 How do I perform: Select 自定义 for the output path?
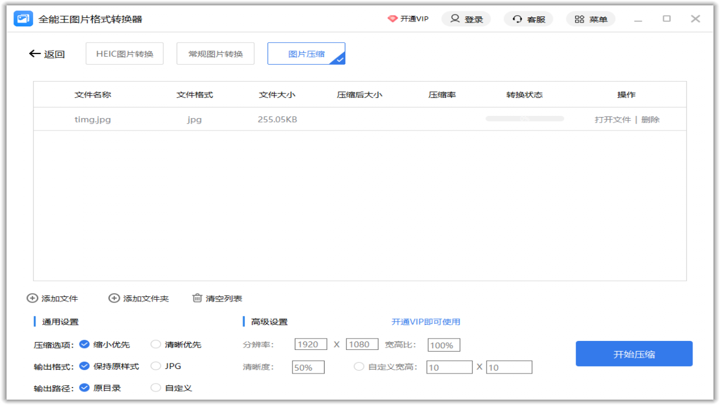[x=156, y=387]
